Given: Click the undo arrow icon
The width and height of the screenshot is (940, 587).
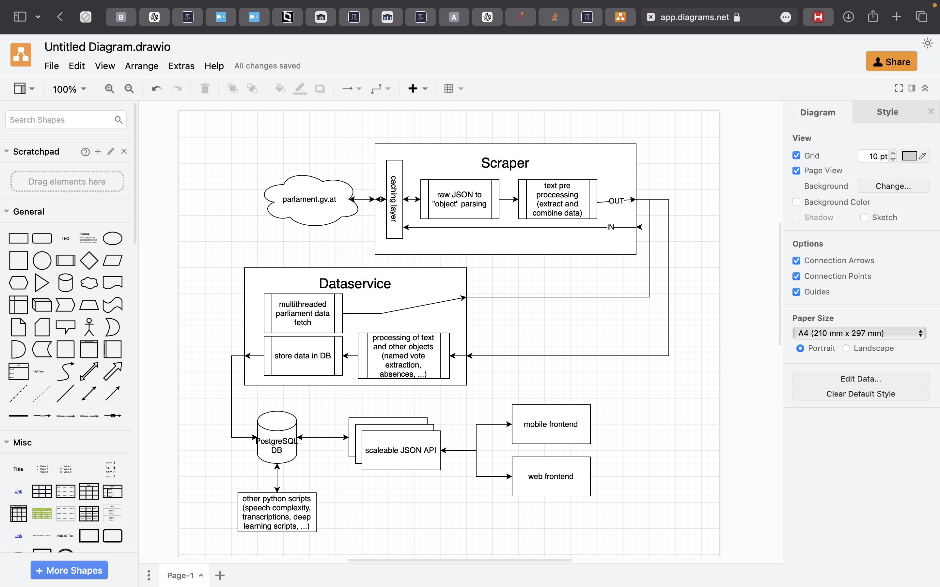Looking at the screenshot, I should click(x=157, y=88).
